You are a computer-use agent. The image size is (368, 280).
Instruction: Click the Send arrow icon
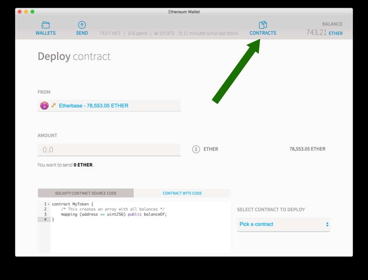coord(82,25)
